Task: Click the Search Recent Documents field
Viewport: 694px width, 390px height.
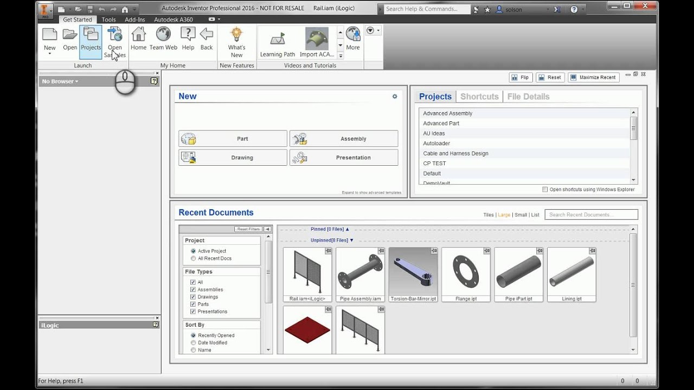Action: [x=591, y=214]
